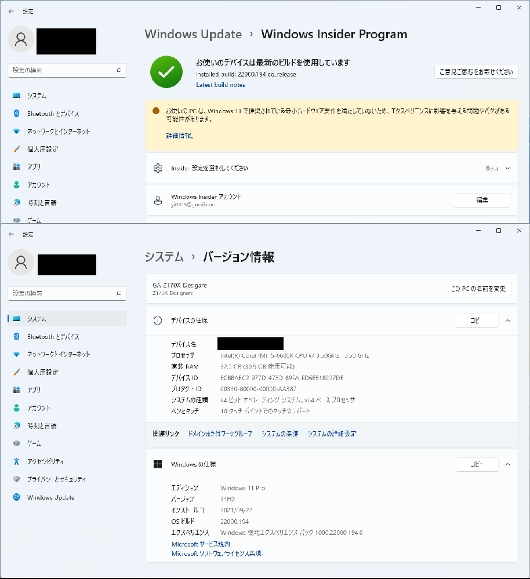
Task: Click the ご意見ご感想をお寄せください button
Action: click(x=477, y=72)
